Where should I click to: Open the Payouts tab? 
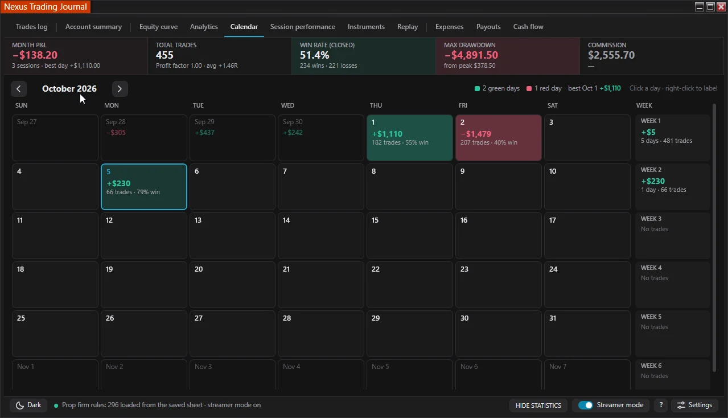click(488, 27)
